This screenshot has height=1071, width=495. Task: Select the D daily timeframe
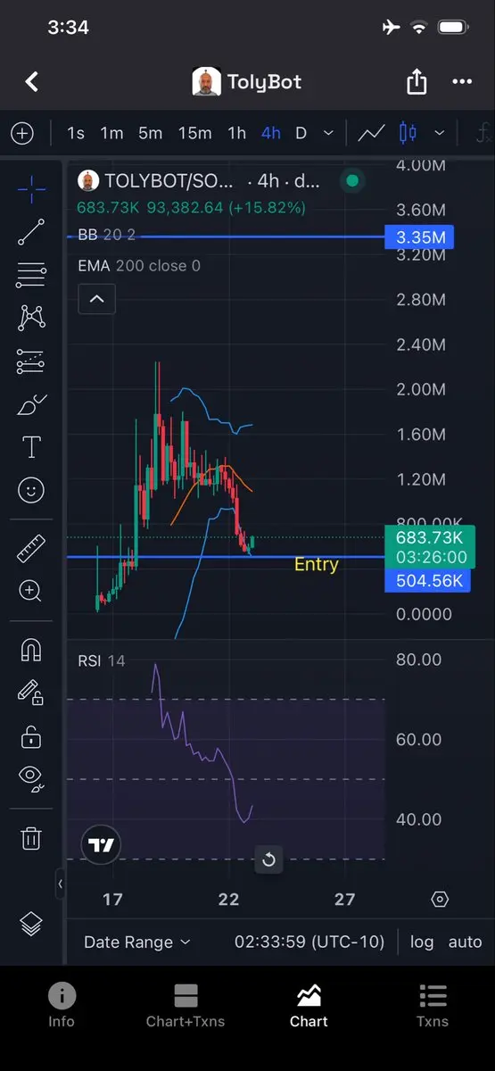[301, 133]
